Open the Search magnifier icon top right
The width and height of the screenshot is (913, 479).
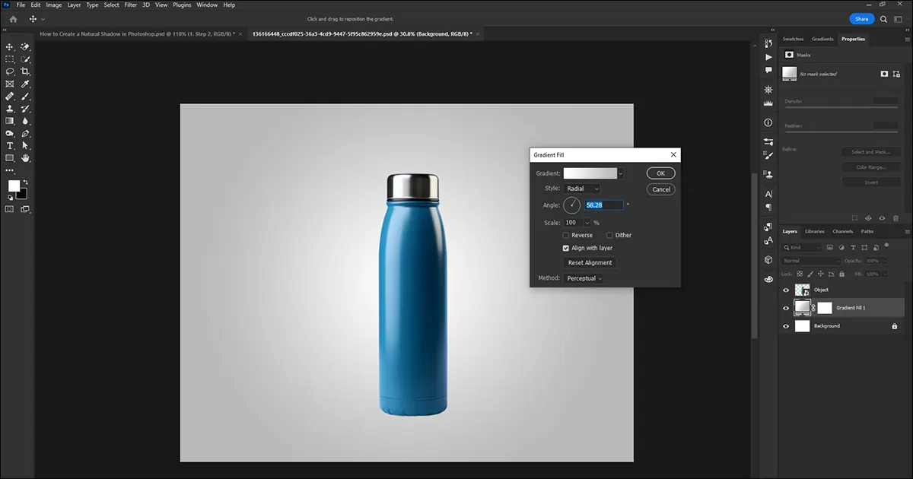tap(883, 19)
